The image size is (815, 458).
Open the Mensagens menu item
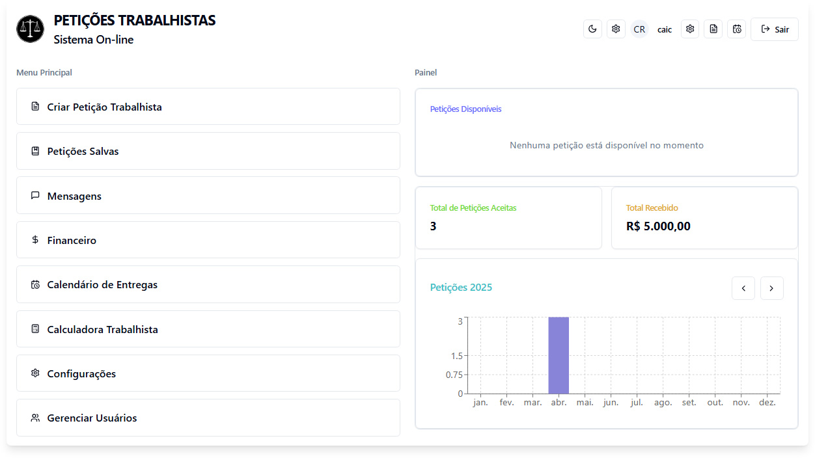click(208, 196)
